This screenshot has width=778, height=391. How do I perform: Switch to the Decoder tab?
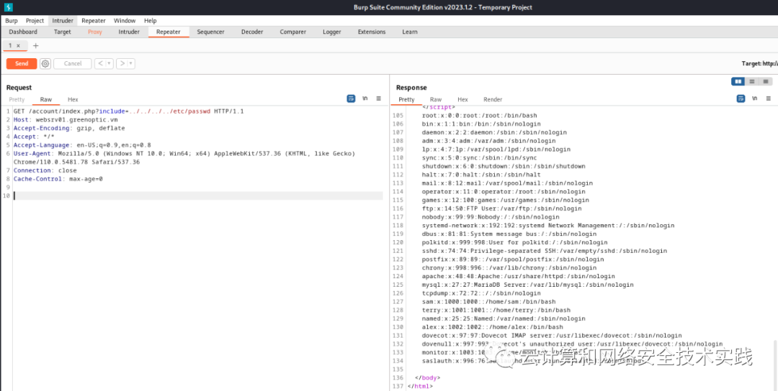pyautogui.click(x=252, y=32)
